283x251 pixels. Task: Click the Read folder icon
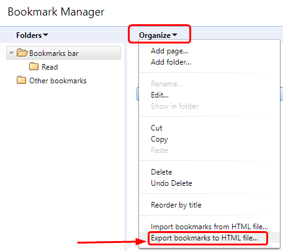[34, 66]
